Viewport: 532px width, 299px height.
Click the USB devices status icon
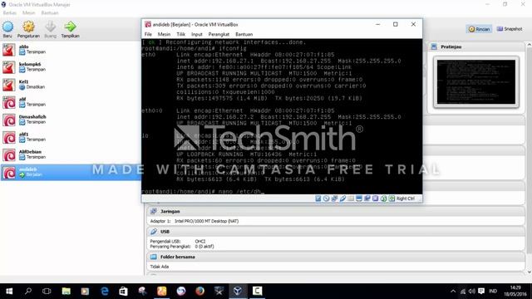pyautogui.click(x=342, y=199)
